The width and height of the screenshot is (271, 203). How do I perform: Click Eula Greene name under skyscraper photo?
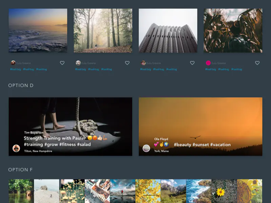pyautogui.click(x=154, y=63)
